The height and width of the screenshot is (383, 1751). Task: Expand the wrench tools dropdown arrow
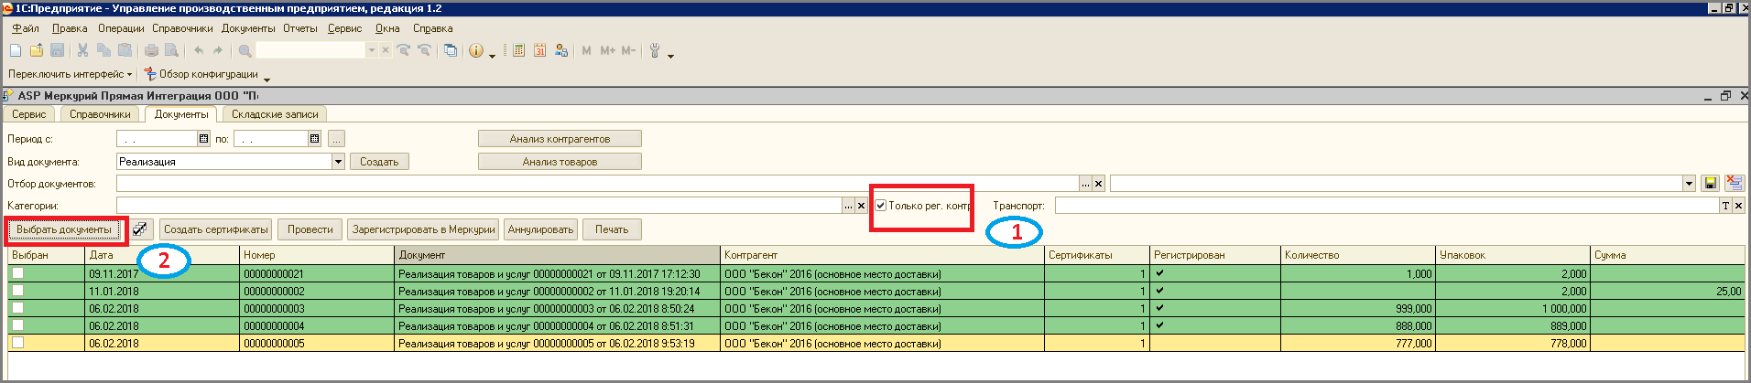(670, 55)
